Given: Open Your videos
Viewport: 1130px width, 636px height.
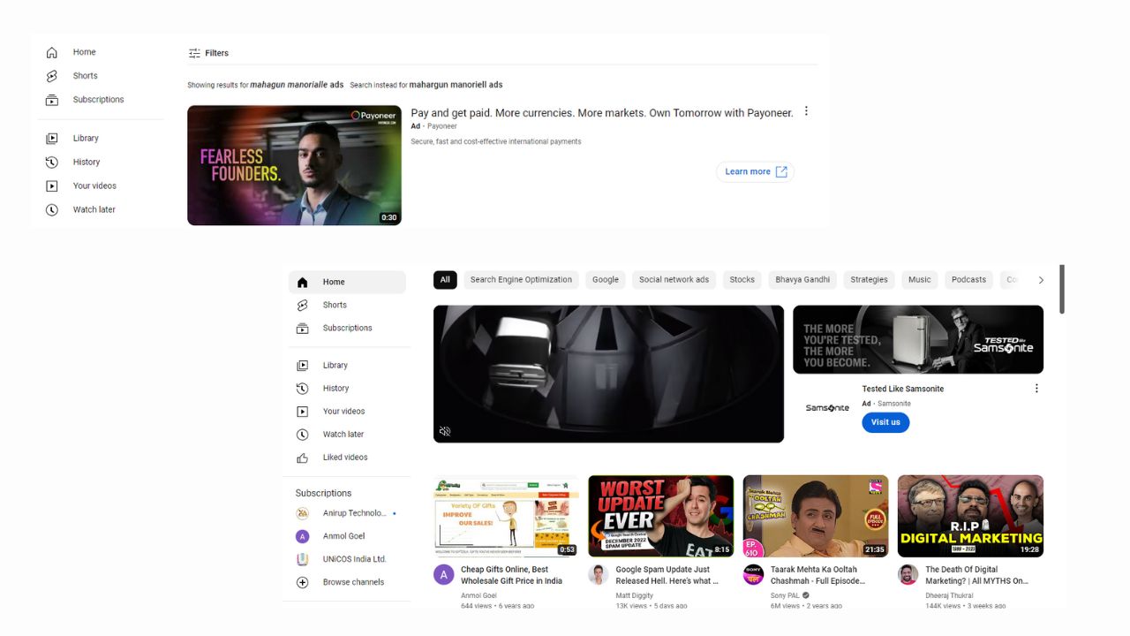Looking at the screenshot, I should [343, 411].
